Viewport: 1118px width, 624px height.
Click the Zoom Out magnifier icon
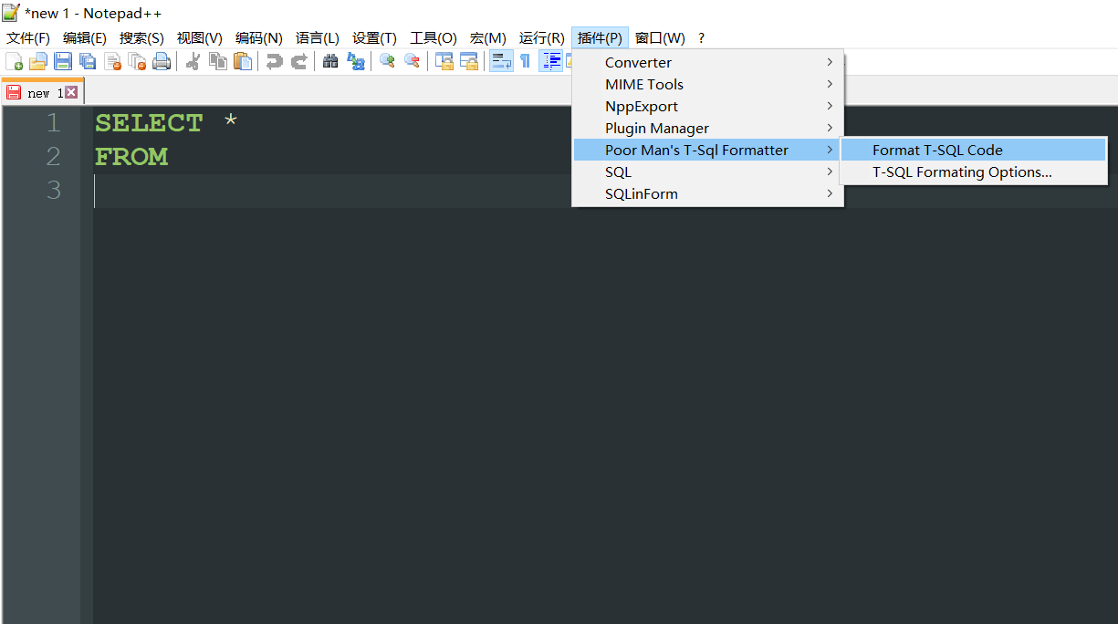[413, 61]
